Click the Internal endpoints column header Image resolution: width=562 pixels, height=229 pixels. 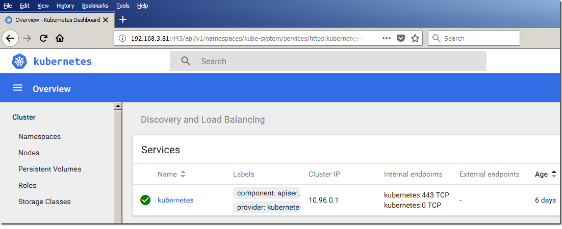413,174
